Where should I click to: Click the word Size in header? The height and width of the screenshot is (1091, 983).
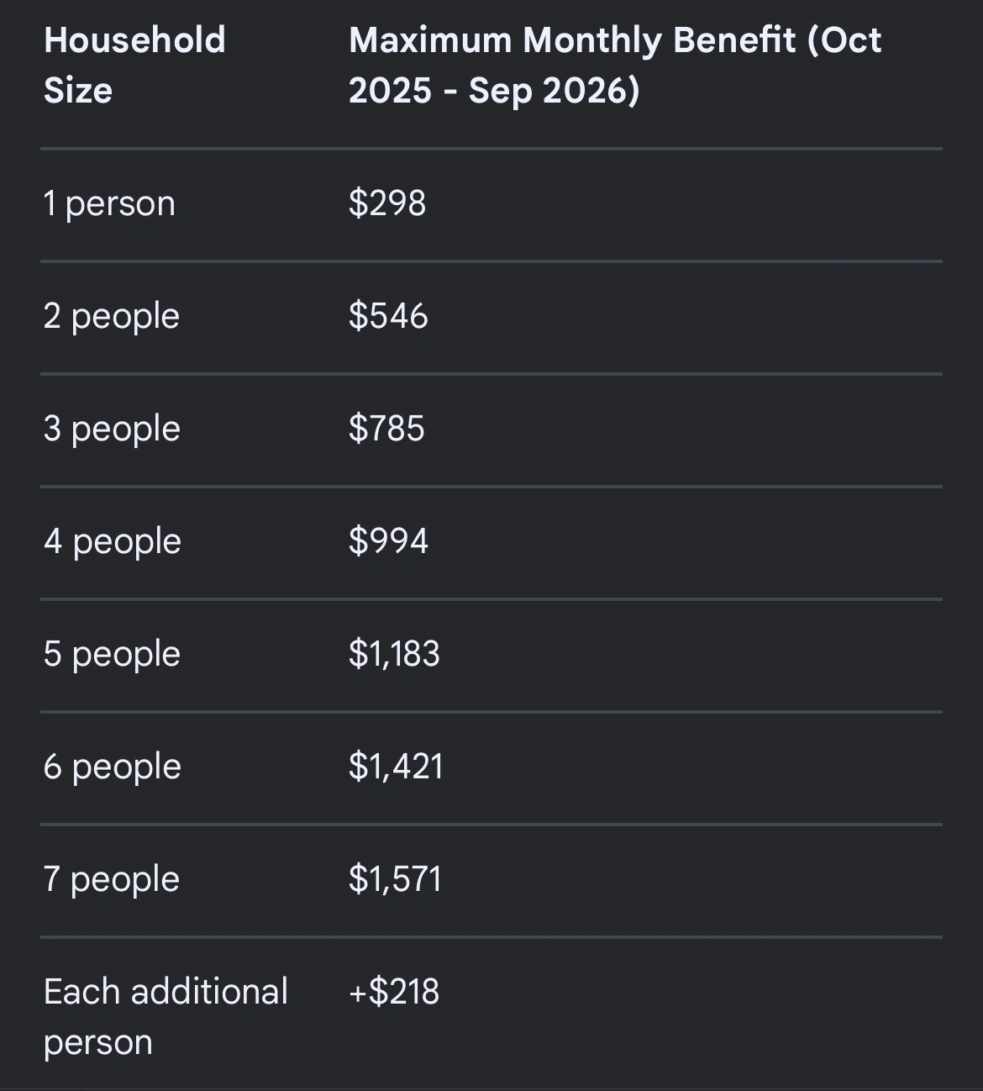click(78, 91)
